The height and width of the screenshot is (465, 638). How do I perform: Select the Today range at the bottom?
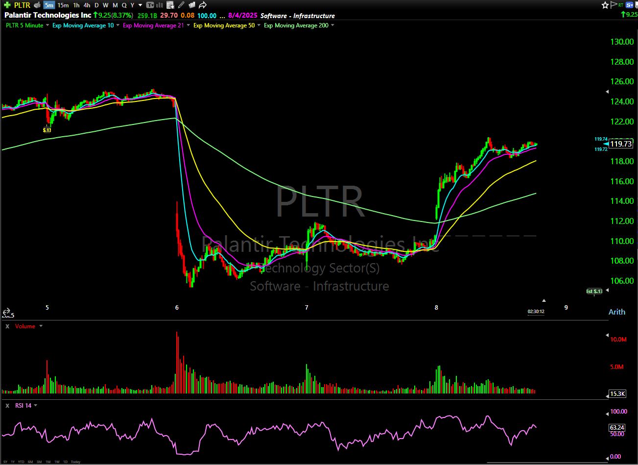(75, 462)
